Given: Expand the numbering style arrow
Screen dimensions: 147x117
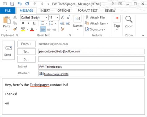Looking at the screenshot, I should (56, 23).
